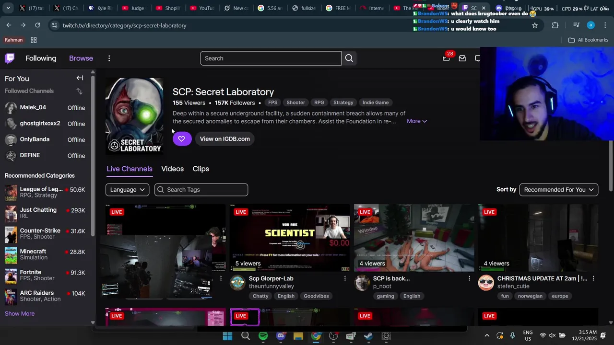Open the Recommended For You sort dropdown
This screenshot has width=614, height=345.
pos(559,190)
